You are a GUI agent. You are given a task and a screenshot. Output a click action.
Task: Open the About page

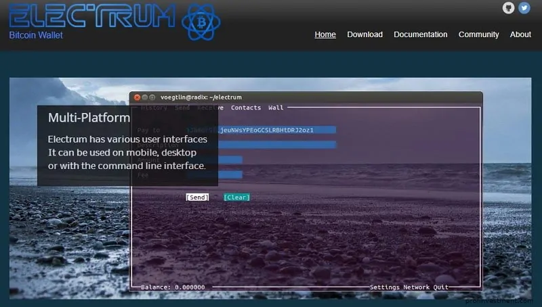tap(520, 34)
